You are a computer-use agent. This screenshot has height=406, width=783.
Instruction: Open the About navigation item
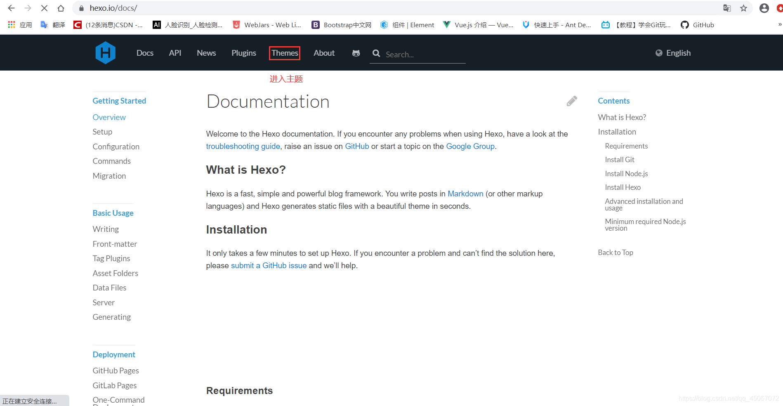[324, 53]
